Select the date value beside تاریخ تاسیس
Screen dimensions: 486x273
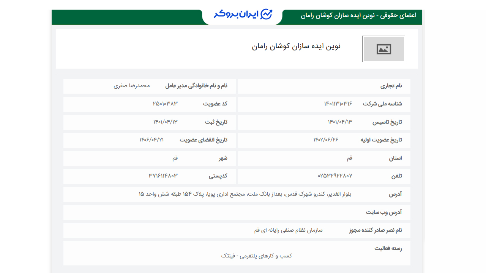(x=340, y=122)
